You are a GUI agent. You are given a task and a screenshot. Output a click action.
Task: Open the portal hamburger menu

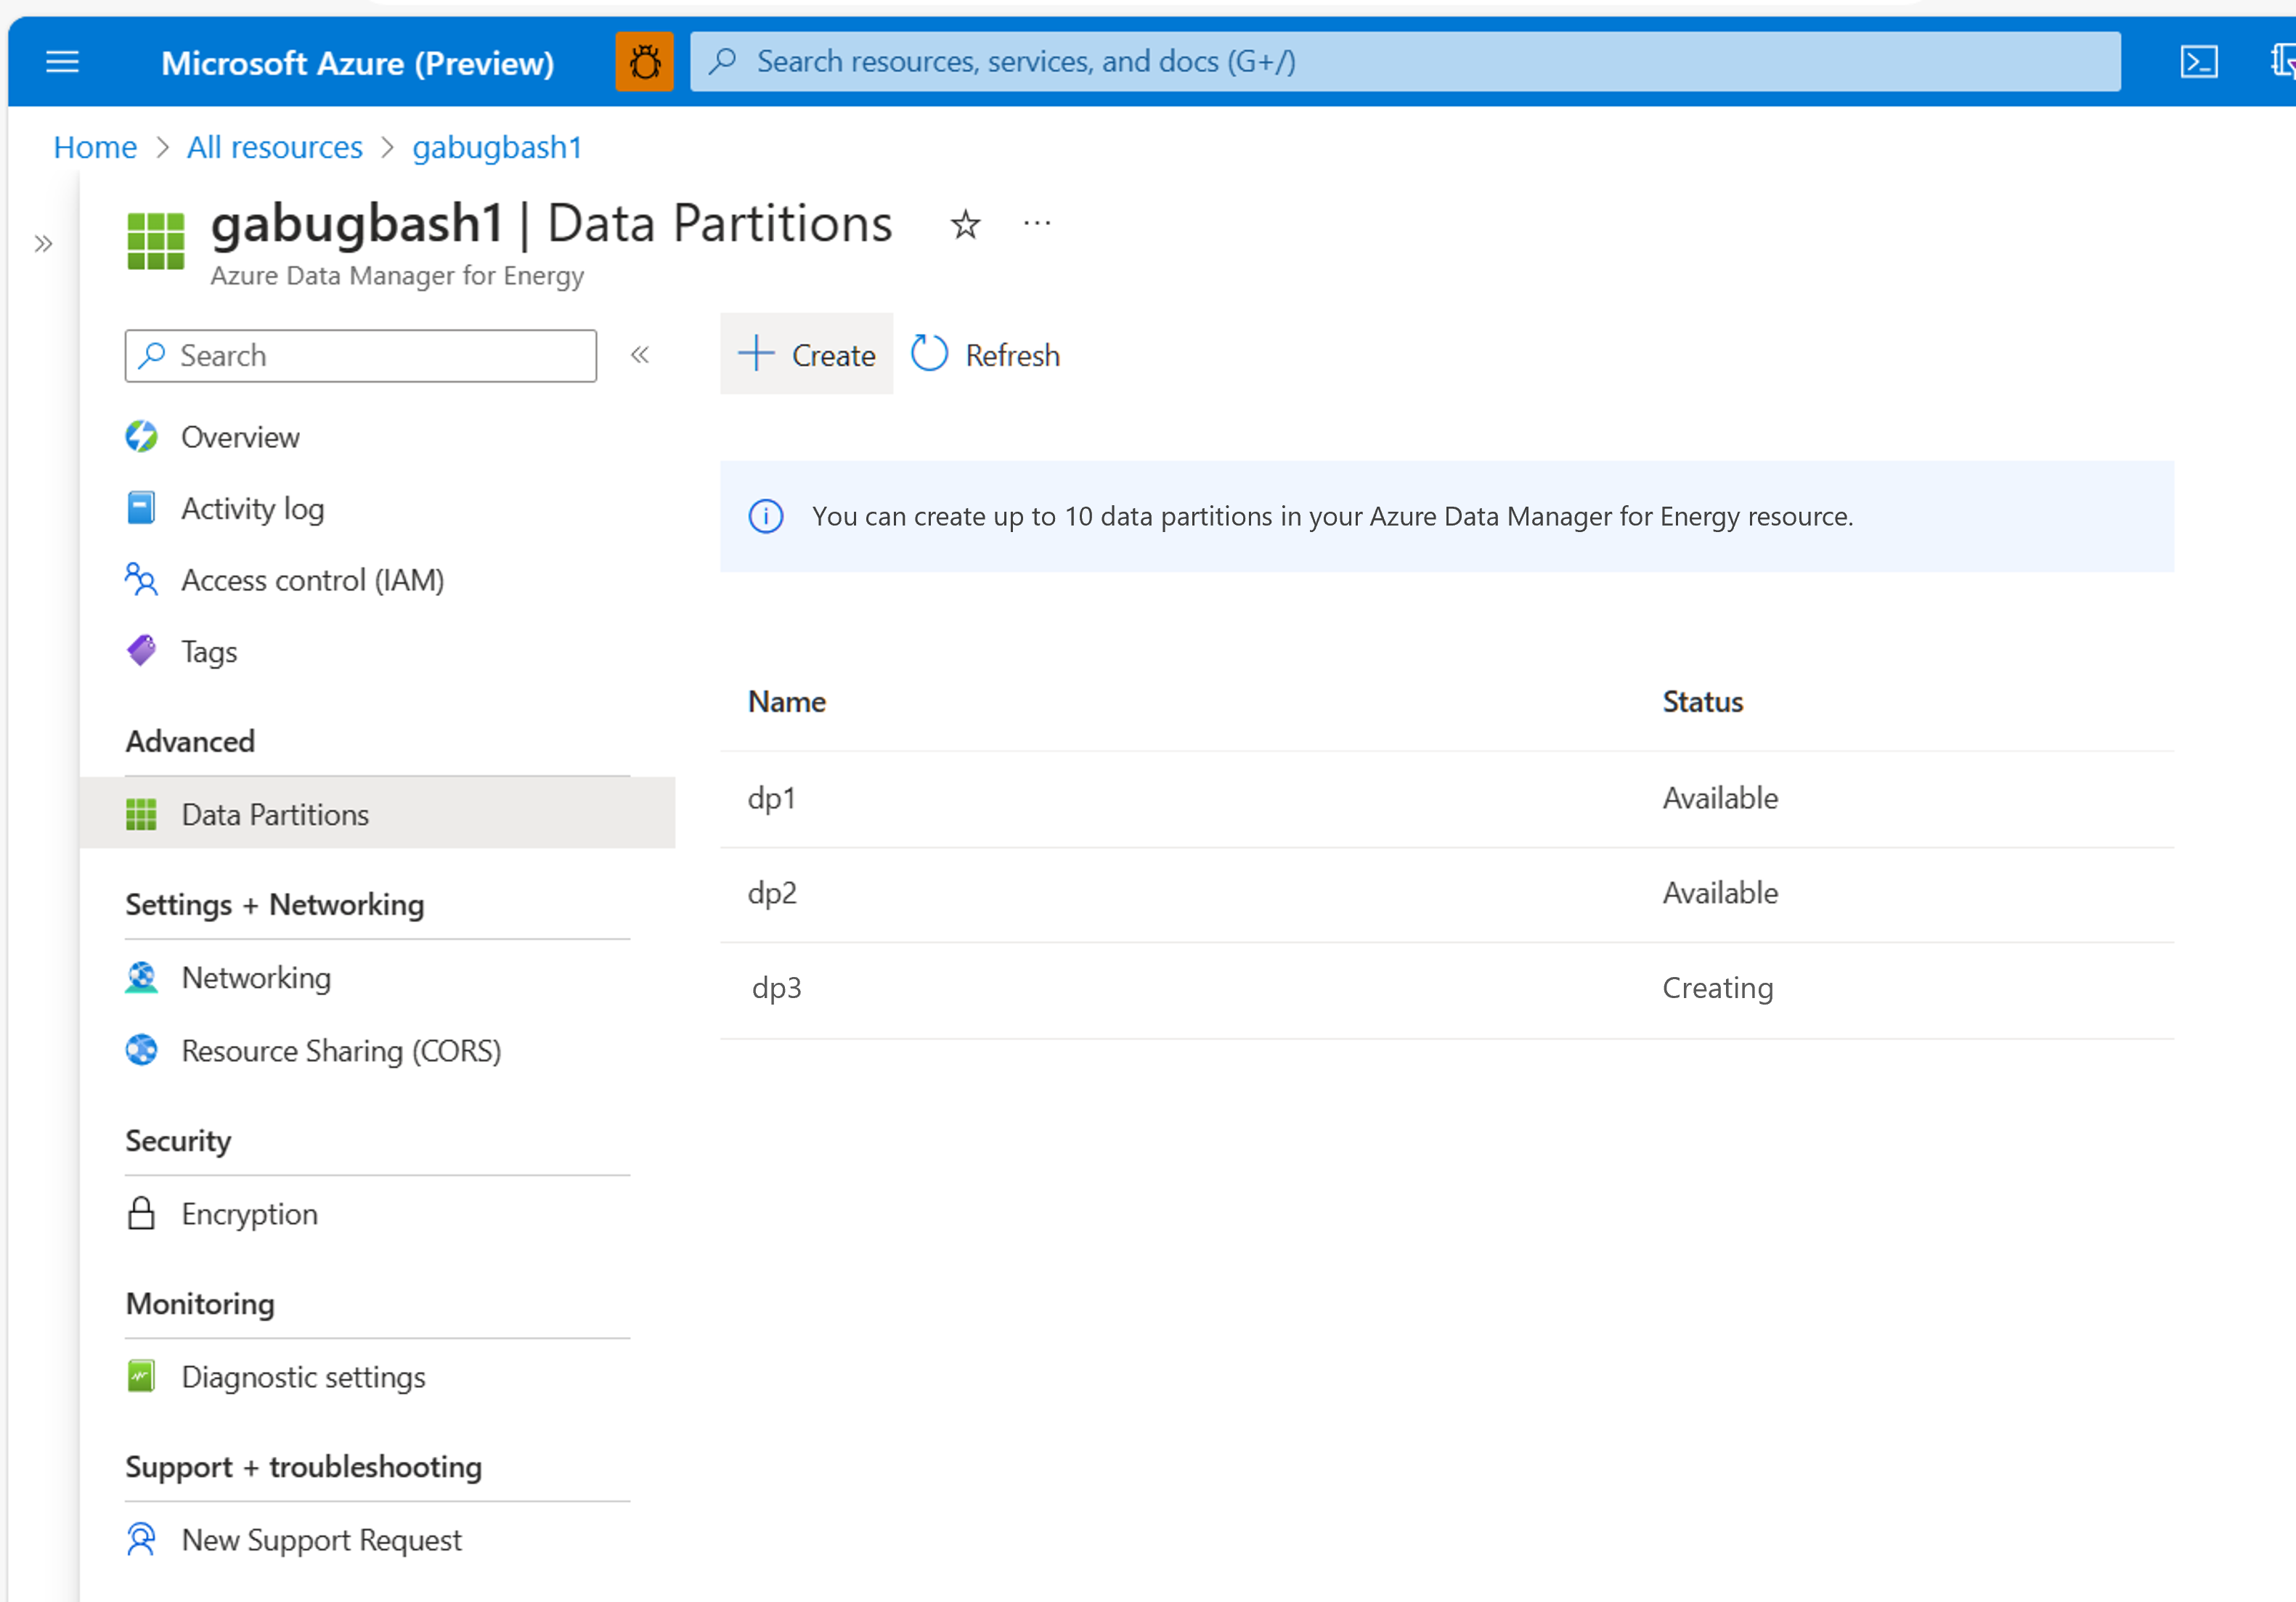[x=62, y=62]
